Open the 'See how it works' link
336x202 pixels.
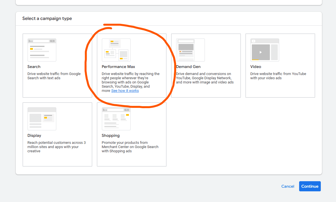[125, 91]
